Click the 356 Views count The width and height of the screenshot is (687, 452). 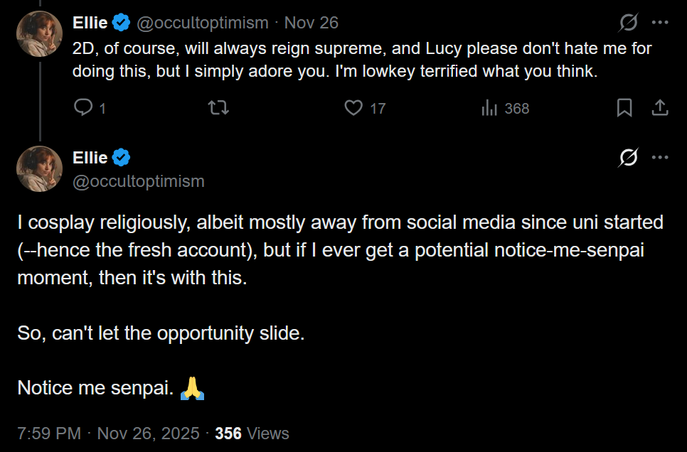pos(252,434)
